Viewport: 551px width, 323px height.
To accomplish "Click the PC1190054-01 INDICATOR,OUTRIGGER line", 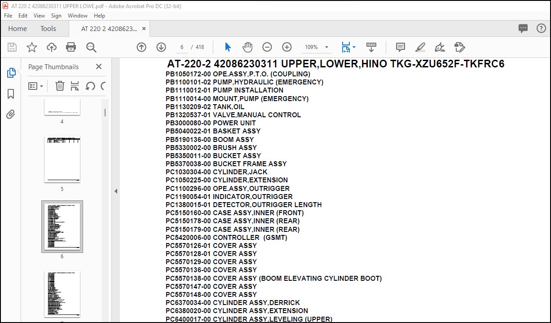I will pyautogui.click(x=229, y=196).
